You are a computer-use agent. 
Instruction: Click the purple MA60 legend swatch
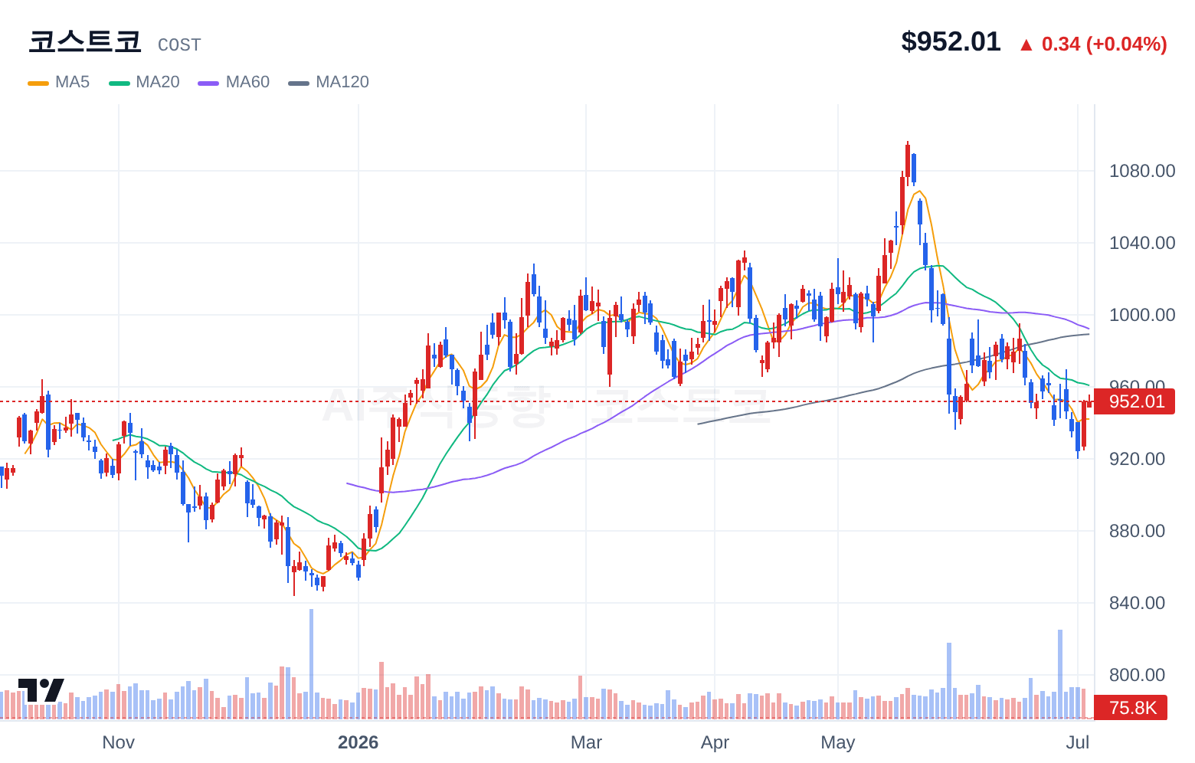point(208,83)
